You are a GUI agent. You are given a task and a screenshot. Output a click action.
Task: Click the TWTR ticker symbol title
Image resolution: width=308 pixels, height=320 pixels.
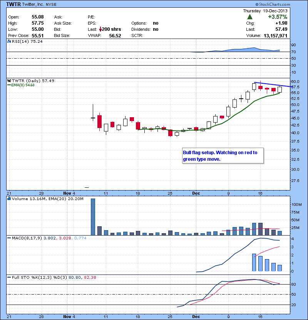(x=13, y=4)
